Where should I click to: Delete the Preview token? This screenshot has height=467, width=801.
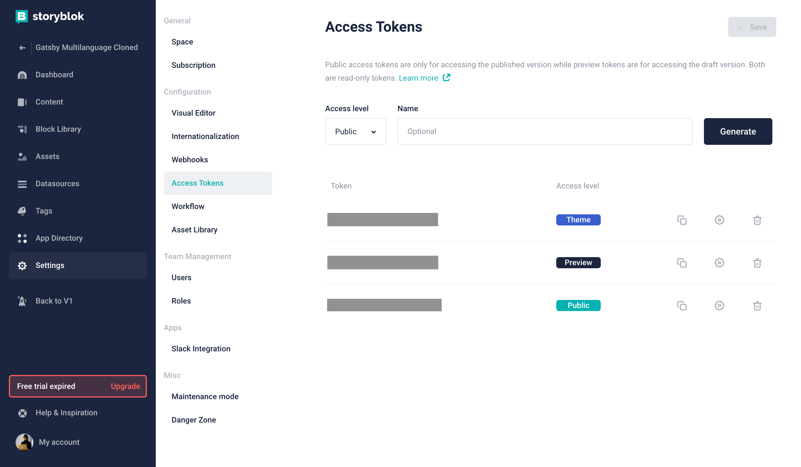pyautogui.click(x=757, y=263)
